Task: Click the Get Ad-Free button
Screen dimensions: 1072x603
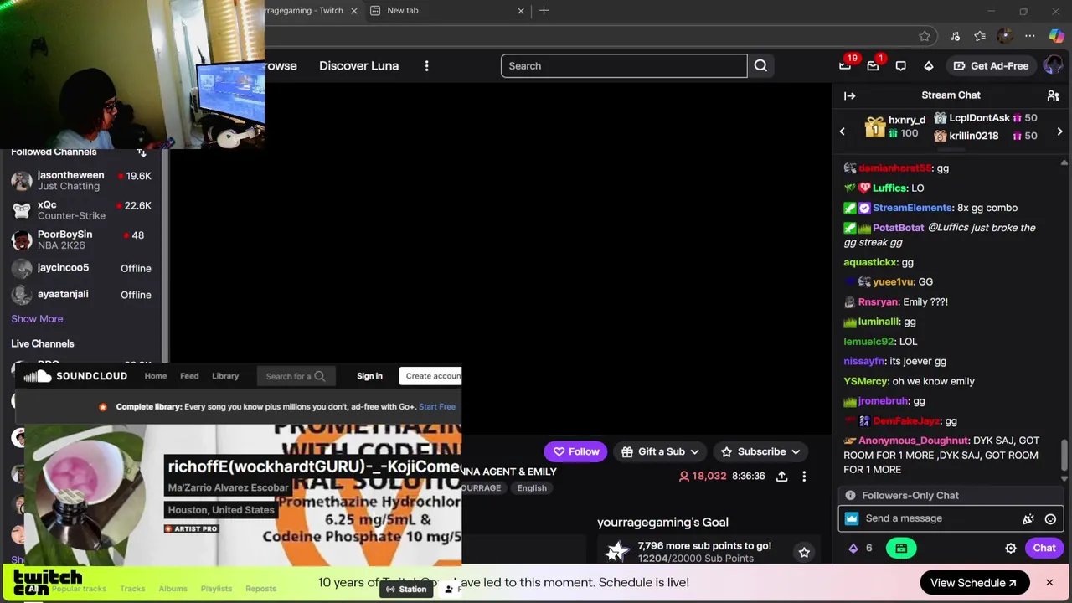Action: [x=990, y=66]
